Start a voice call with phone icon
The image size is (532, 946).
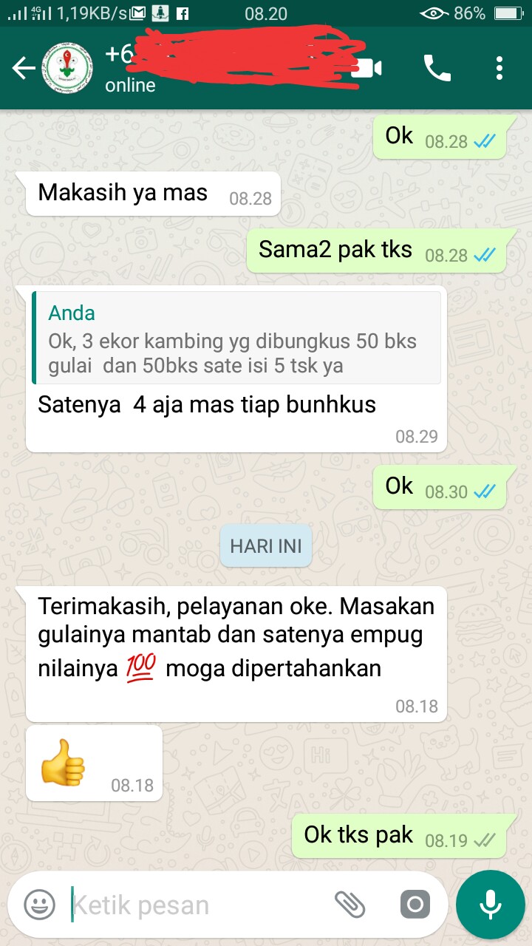[x=437, y=69]
